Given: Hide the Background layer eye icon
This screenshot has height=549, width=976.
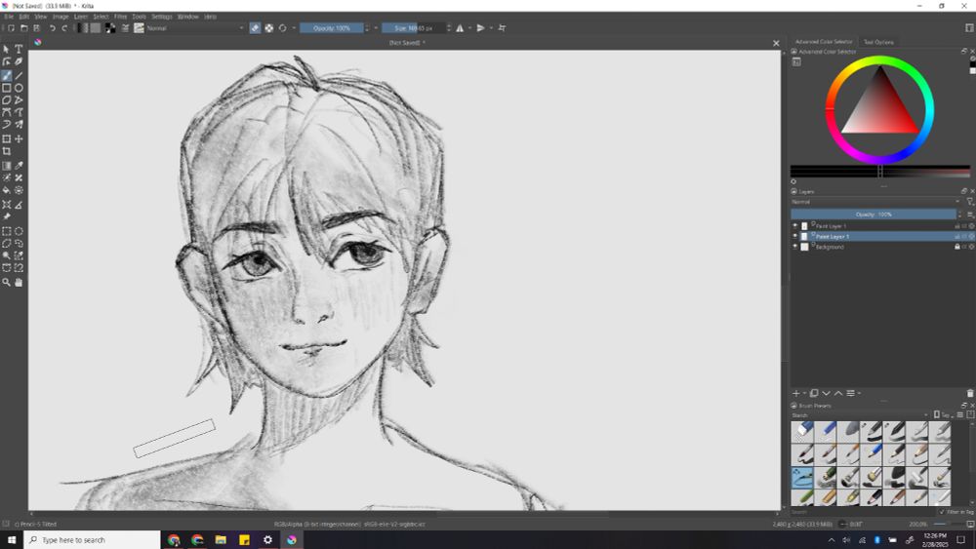Looking at the screenshot, I should click(x=794, y=247).
